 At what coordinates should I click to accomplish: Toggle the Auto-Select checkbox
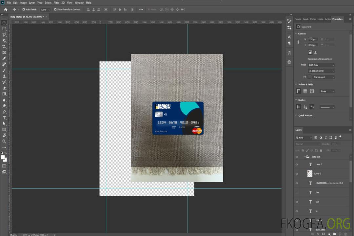coord(24,10)
